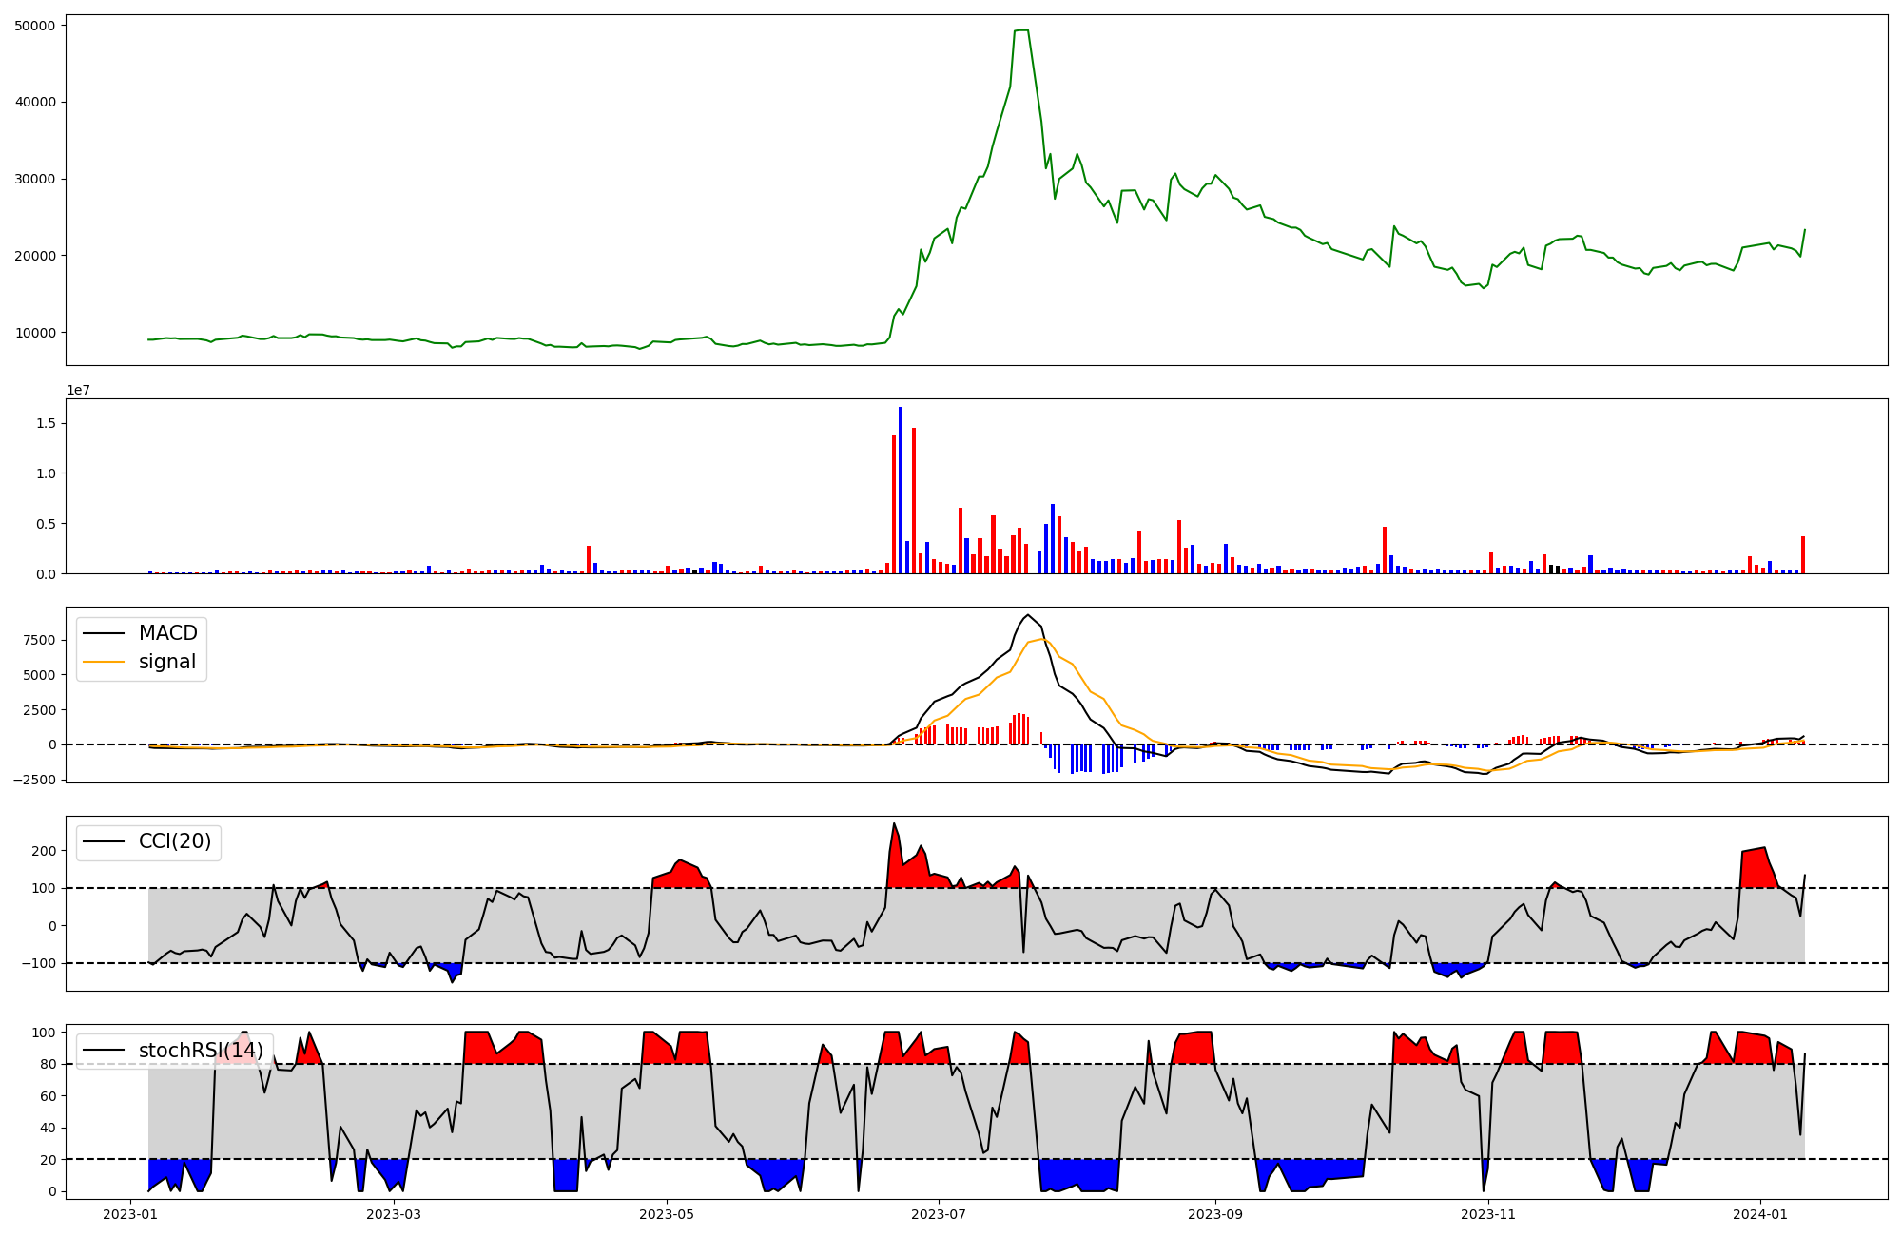Click the 7500 MACD axis label

click(40, 640)
